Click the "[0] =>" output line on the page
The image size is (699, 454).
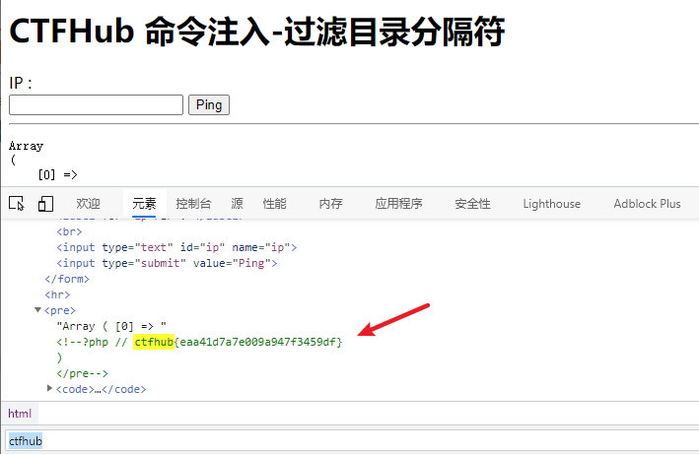tap(58, 175)
